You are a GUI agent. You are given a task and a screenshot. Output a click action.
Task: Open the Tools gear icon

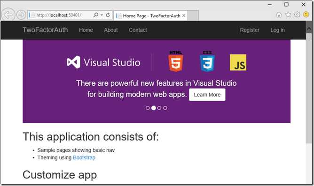pos(297,15)
